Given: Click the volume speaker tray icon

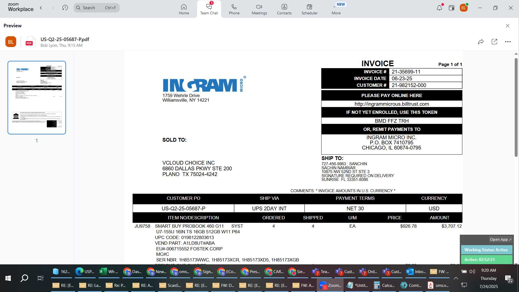Looking at the screenshot, I should 472,271.
